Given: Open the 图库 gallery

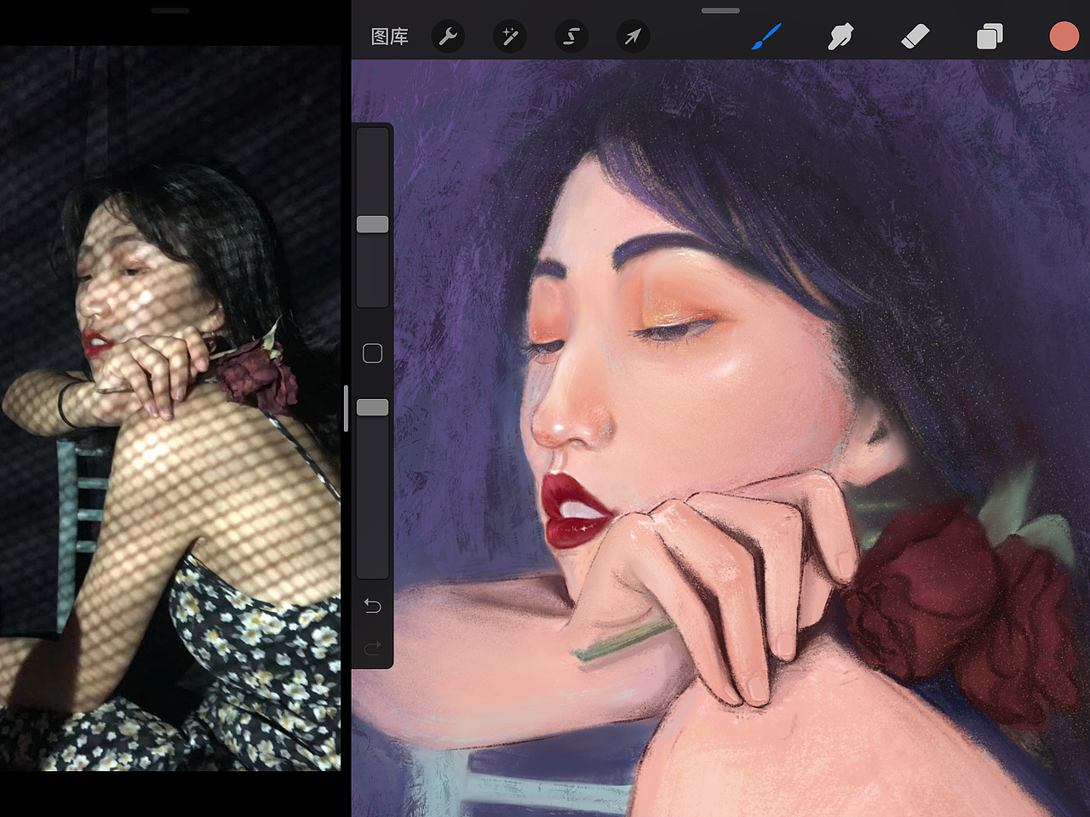Looking at the screenshot, I should click(390, 37).
